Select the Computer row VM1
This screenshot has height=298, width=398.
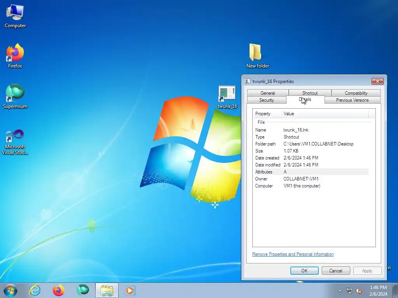point(311,186)
